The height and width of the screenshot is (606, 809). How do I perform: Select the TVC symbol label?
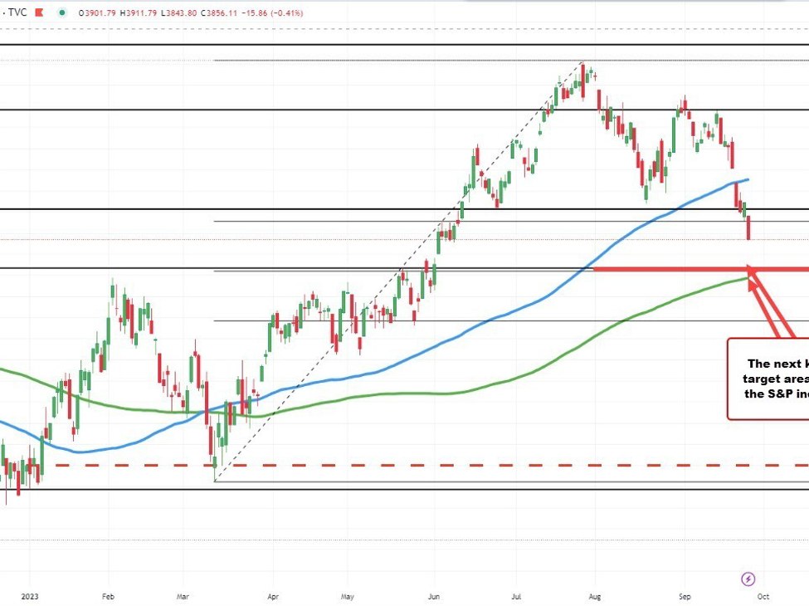(16, 13)
